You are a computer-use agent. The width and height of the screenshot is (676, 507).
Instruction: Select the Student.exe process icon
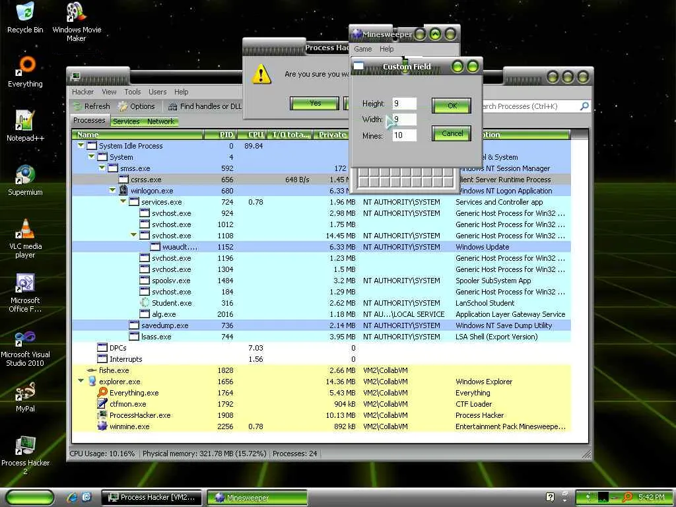click(x=145, y=302)
